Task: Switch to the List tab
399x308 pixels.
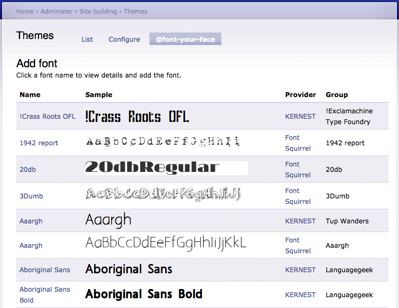Action: coord(87,40)
